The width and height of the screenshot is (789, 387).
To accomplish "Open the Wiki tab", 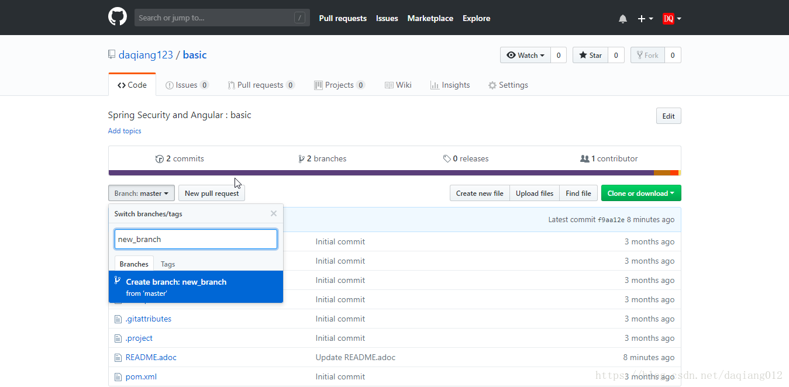I will point(398,85).
